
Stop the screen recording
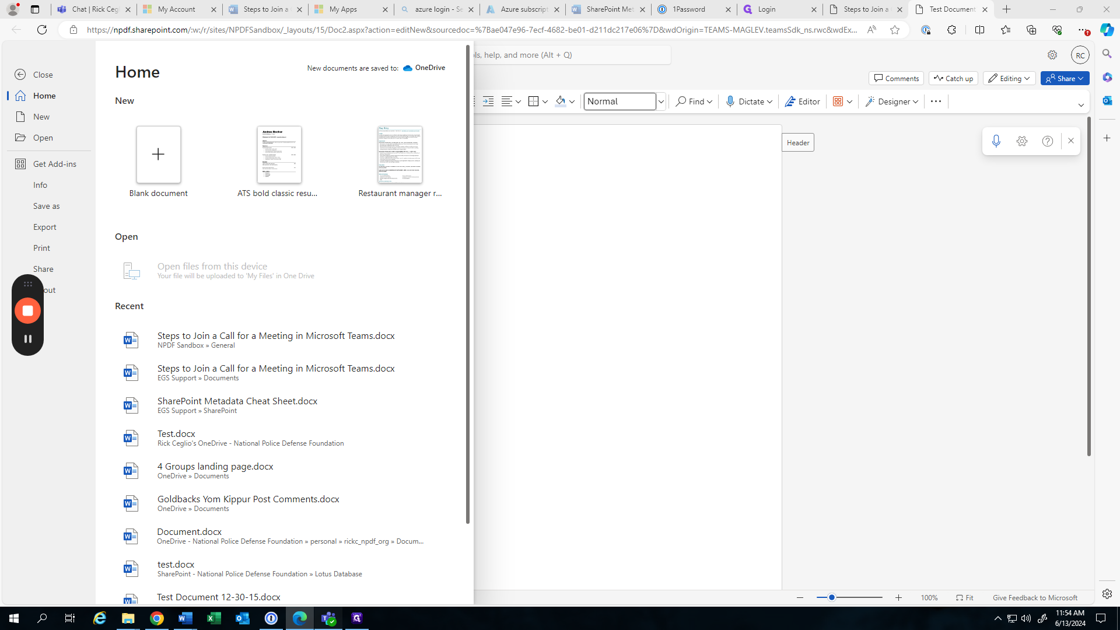tap(27, 311)
